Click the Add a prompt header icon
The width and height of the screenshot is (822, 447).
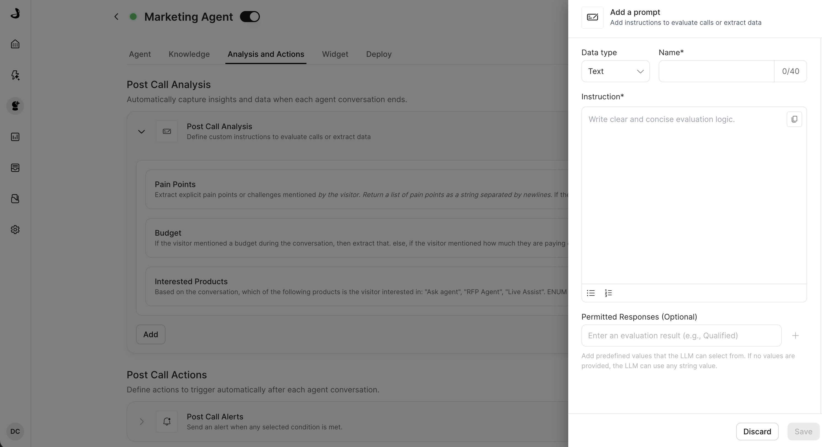click(x=592, y=18)
